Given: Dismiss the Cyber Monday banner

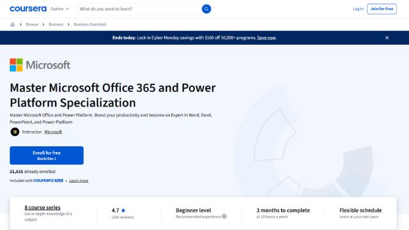Looking at the screenshot, I should pos(387,38).
